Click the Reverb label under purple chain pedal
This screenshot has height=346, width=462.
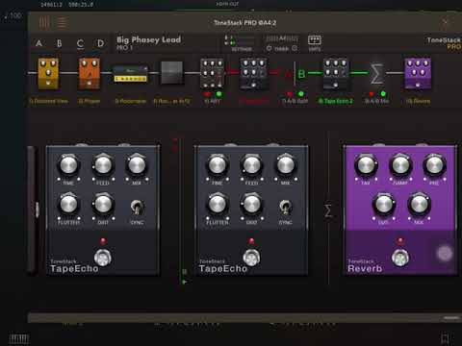[x=419, y=101]
